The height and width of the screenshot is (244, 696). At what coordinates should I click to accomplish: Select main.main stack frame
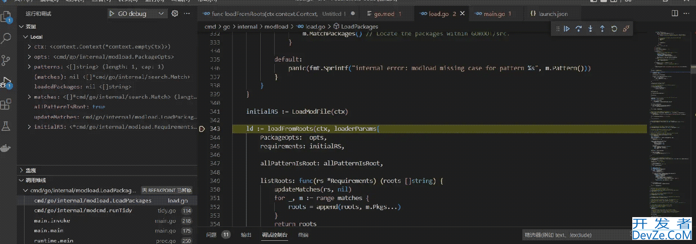pyautogui.click(x=107, y=231)
